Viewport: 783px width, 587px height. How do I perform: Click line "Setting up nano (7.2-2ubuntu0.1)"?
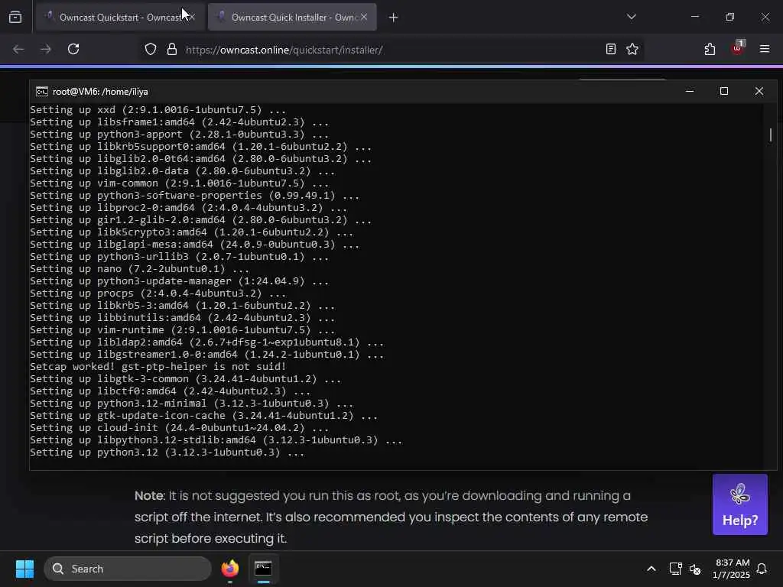tap(139, 269)
